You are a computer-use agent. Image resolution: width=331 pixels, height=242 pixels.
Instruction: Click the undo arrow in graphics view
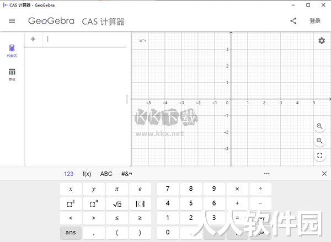tap(143, 40)
